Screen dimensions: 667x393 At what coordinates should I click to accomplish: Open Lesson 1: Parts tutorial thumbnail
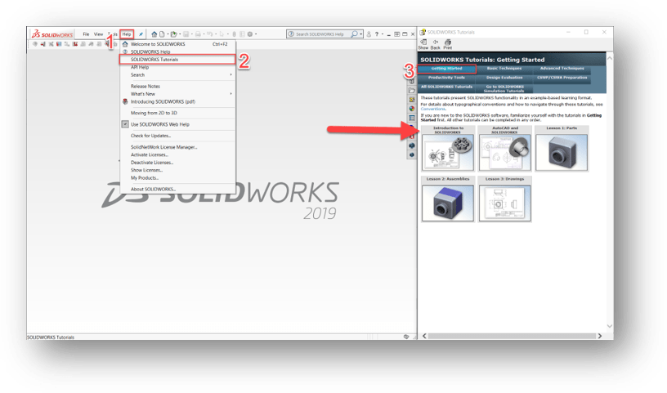[x=562, y=151]
